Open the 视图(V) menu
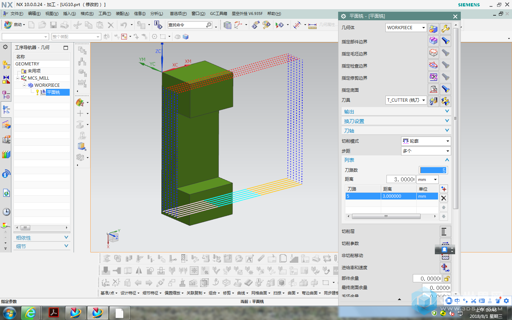The height and width of the screenshot is (320, 512). click(52, 14)
